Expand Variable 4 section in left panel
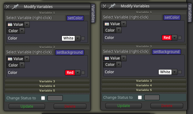 (x=47, y=86)
